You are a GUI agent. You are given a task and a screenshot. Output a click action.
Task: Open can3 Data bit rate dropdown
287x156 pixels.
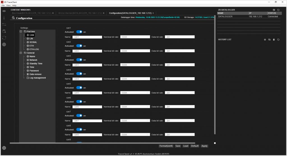coord(180,65)
